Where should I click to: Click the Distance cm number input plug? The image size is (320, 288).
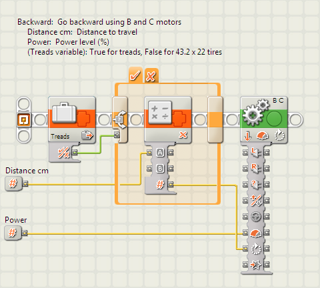14,183
